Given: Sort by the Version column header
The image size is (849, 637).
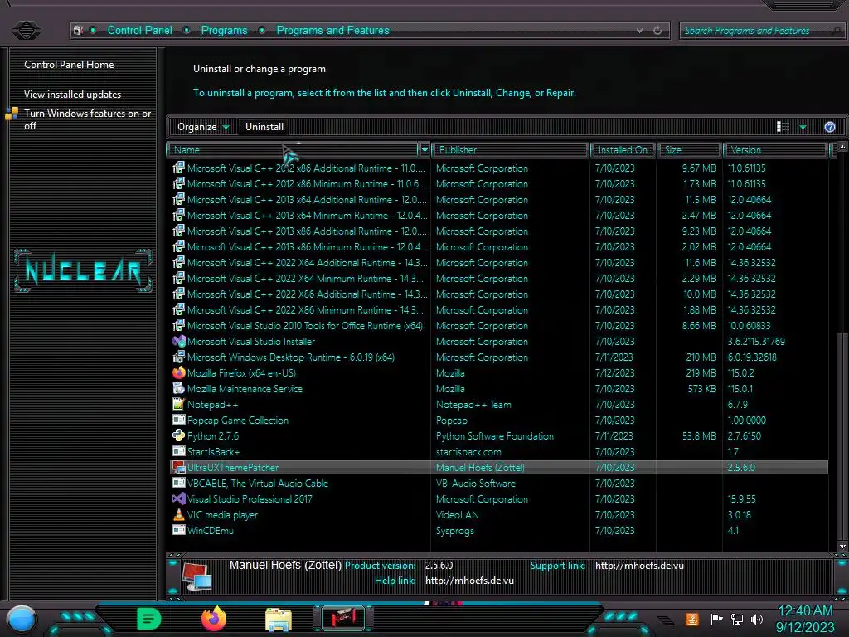Looking at the screenshot, I should point(775,150).
